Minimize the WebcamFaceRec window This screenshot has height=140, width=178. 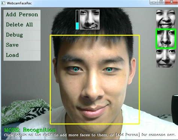point(154,2)
